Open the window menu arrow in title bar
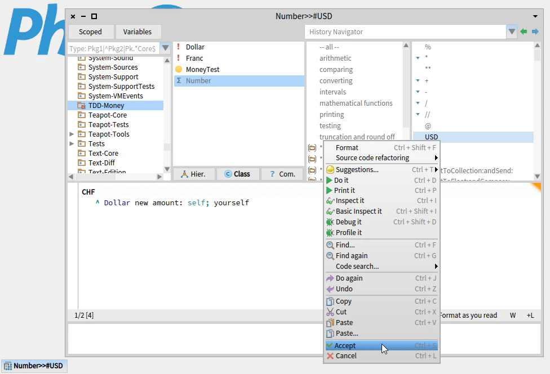The width and height of the screenshot is (550, 374). (535, 16)
